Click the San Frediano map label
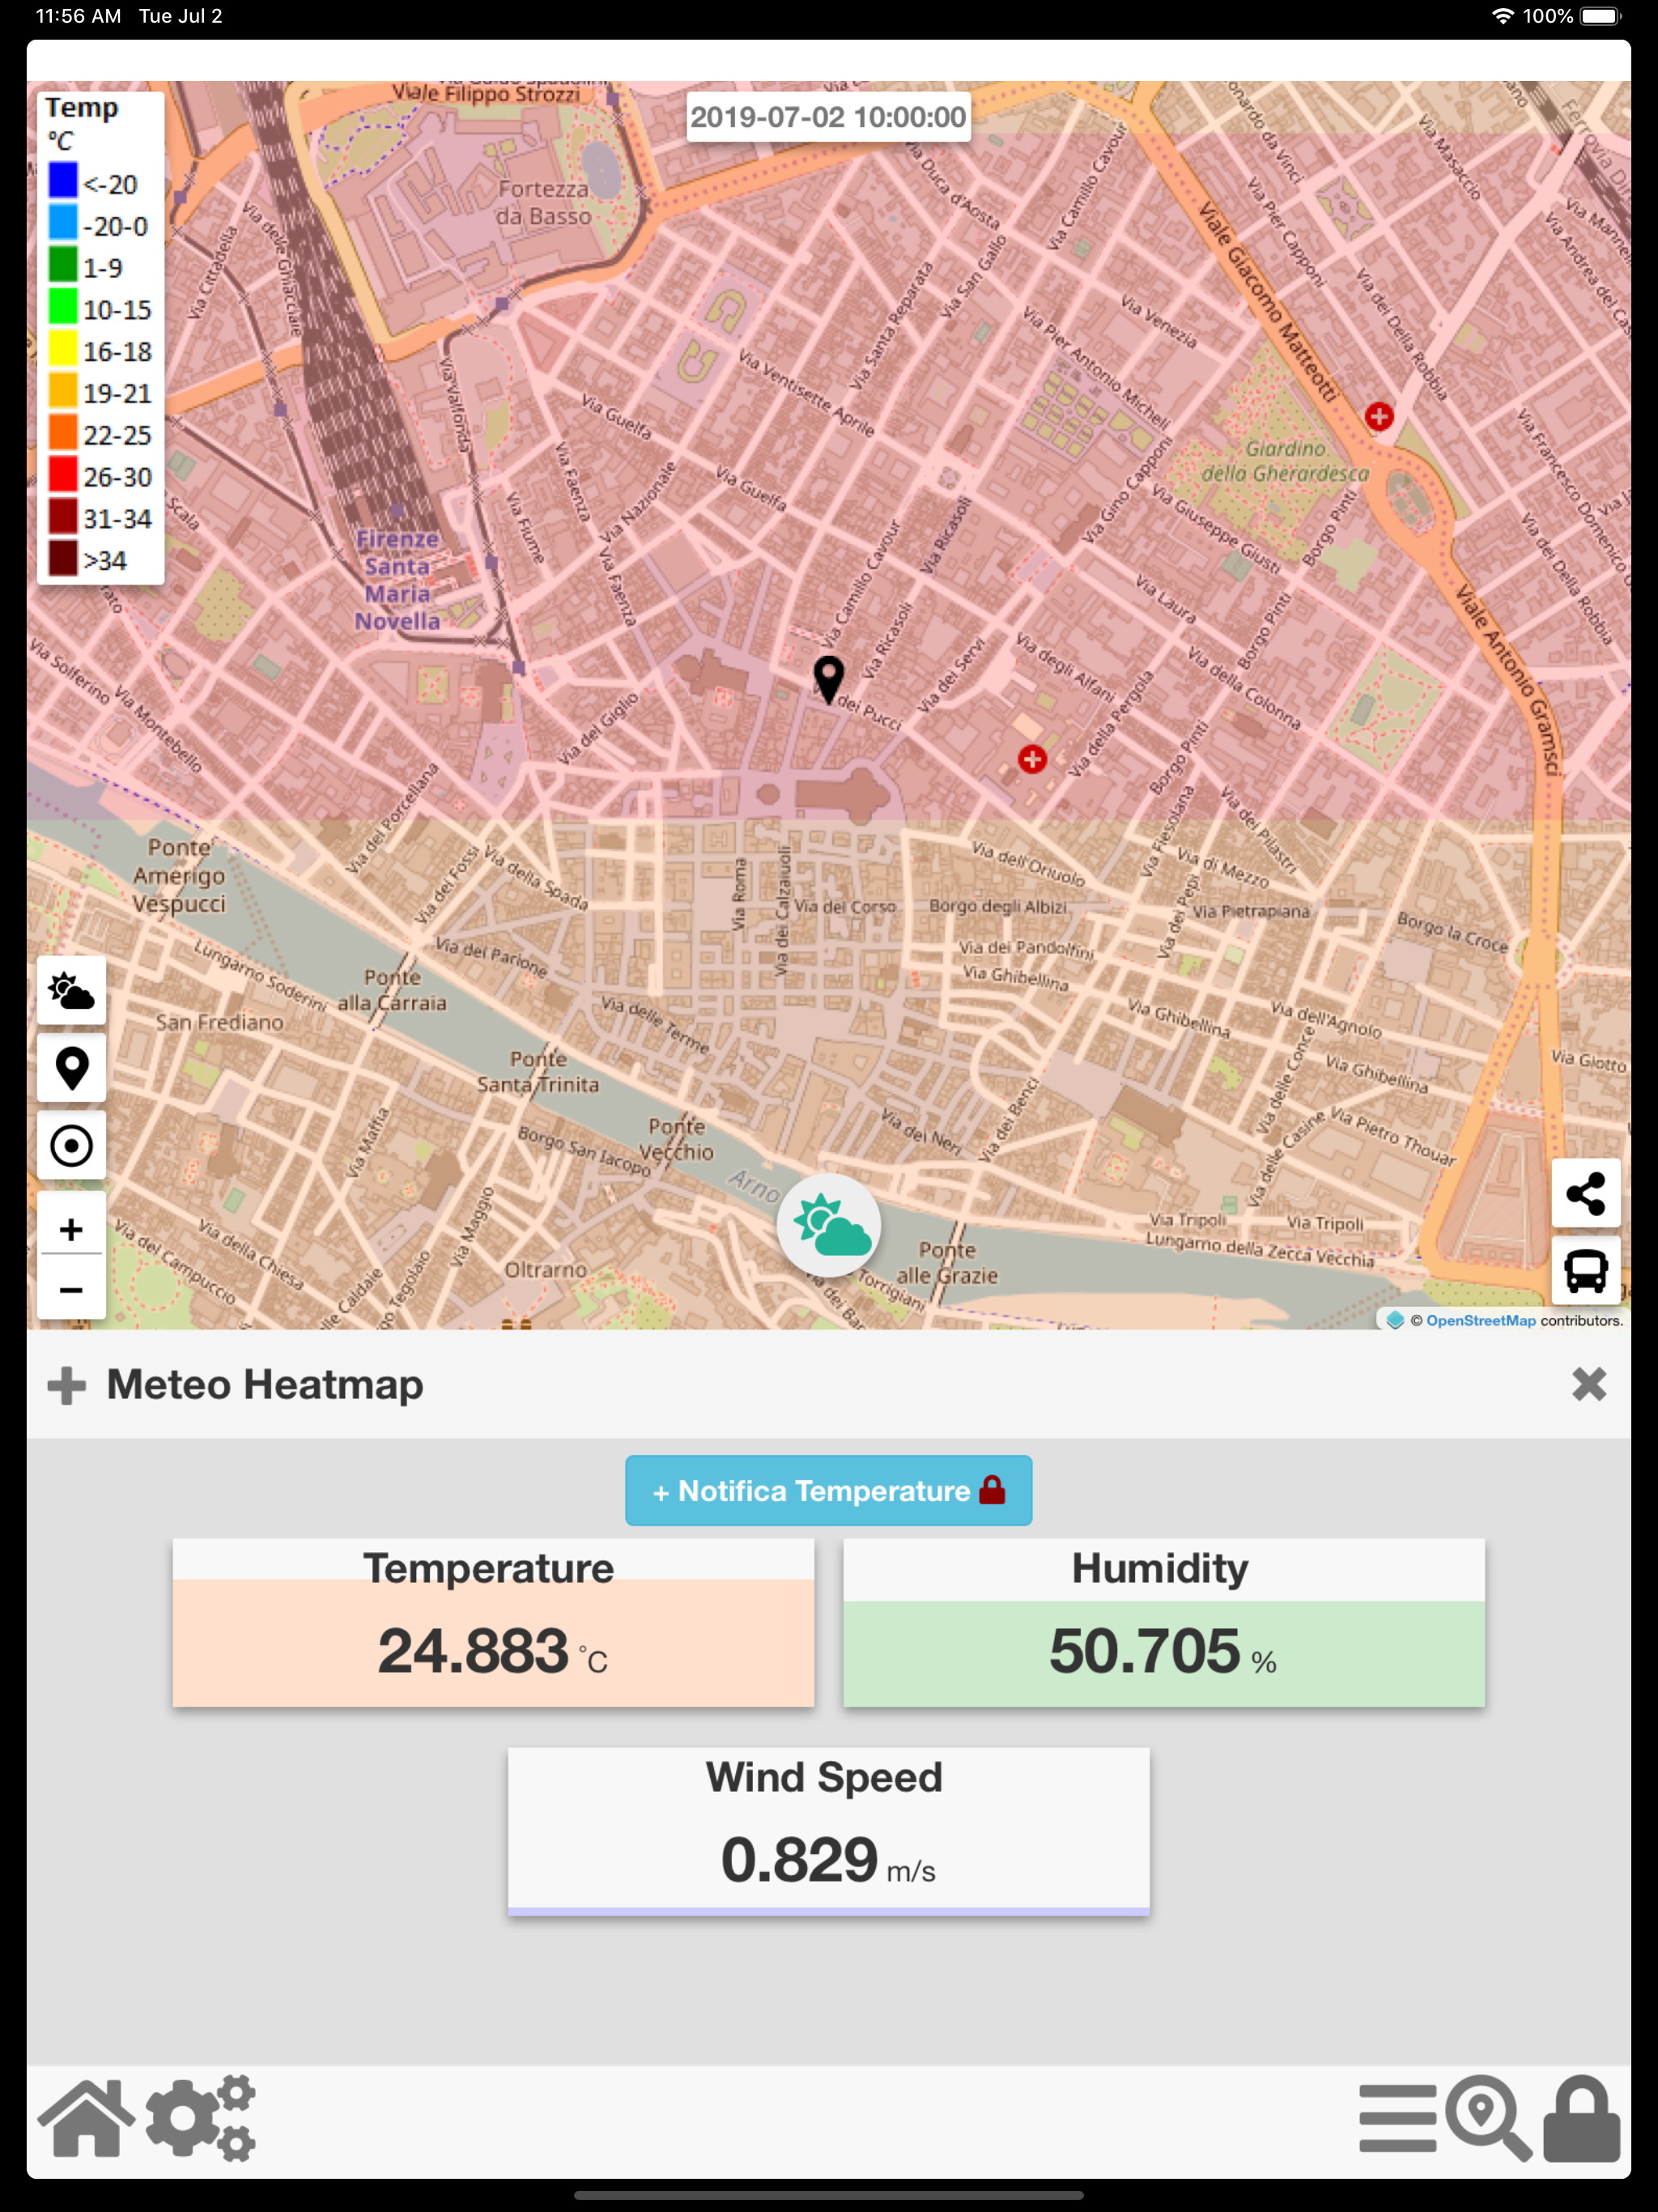This screenshot has width=1658, height=2212. coord(220,1023)
